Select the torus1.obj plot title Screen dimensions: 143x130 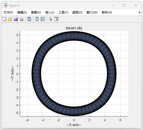click(x=74, y=28)
